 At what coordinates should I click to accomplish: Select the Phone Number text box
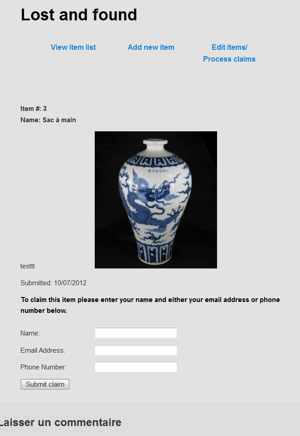tap(136, 367)
